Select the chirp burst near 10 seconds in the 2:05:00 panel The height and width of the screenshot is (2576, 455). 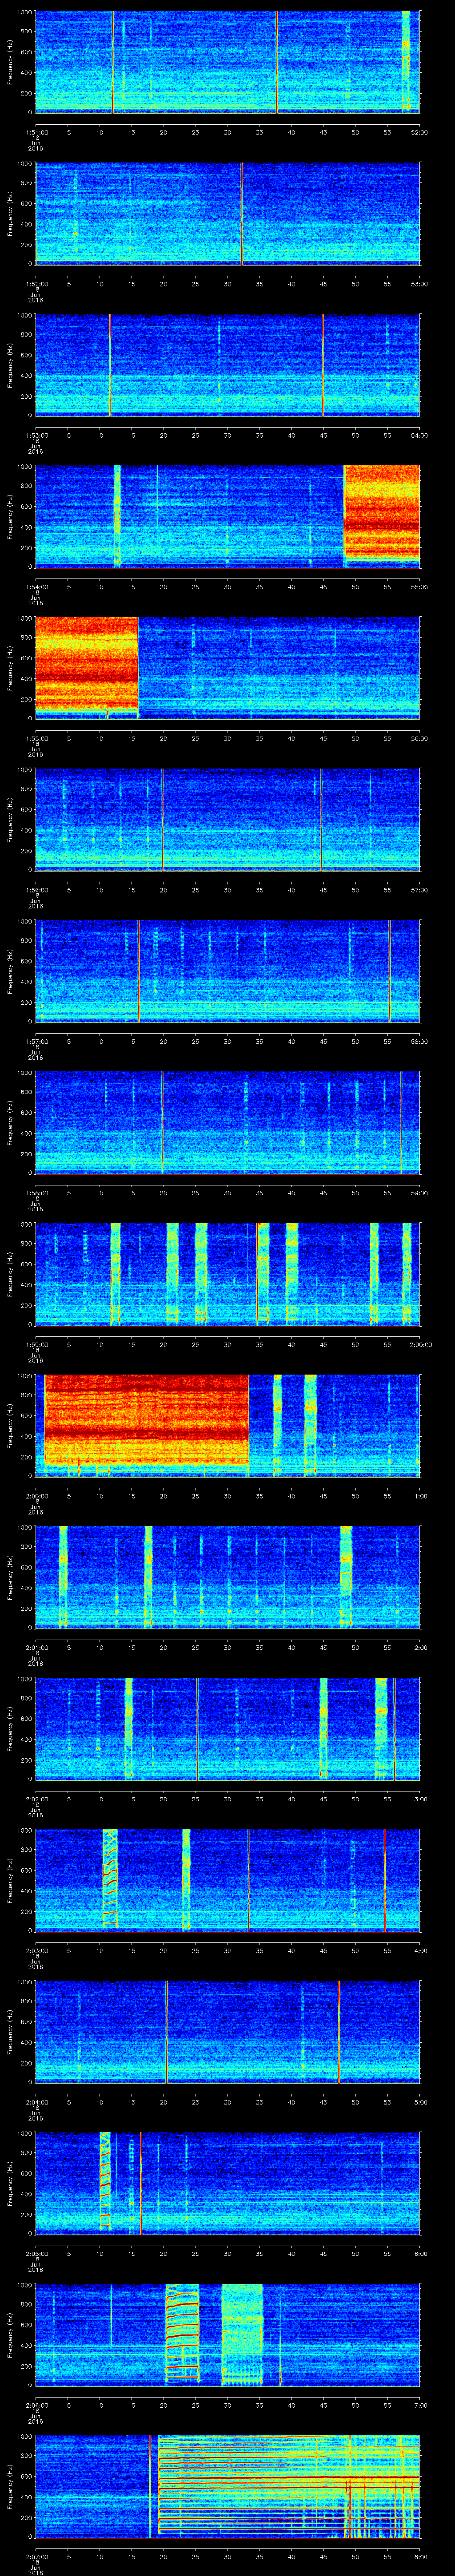pyautogui.click(x=105, y=2183)
